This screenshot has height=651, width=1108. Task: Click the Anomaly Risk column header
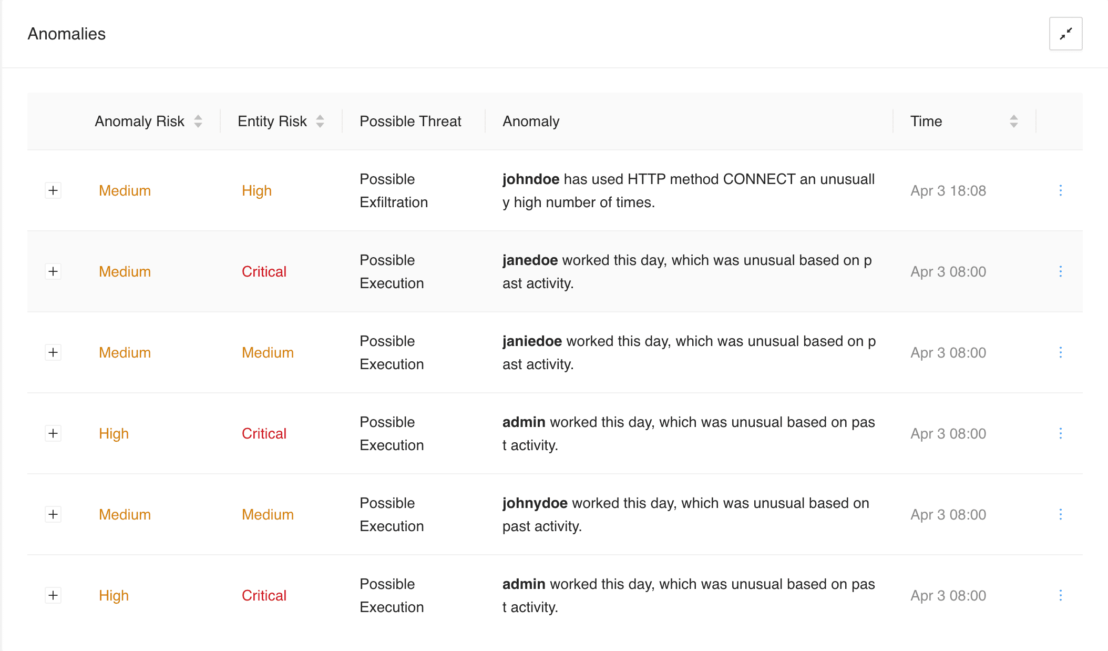(139, 121)
